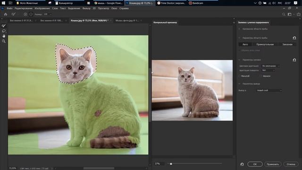302x170 pixels.
Task: Select the Прямоугольная sampling area option
Action: (x=265, y=44)
